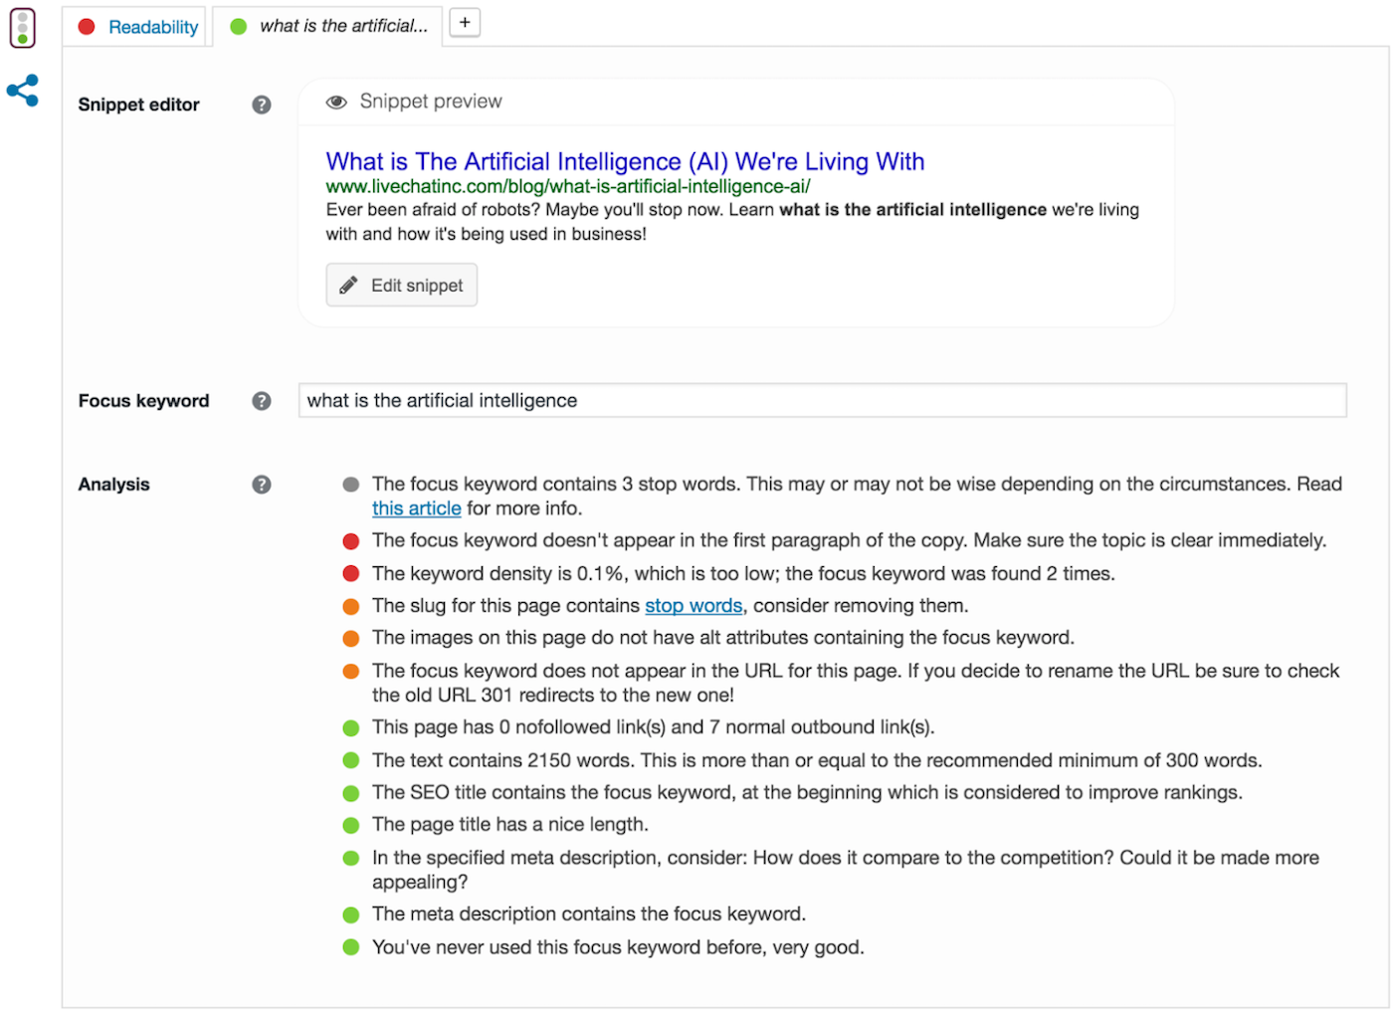Click the eye icon in Snippet preview
This screenshot has height=1011, width=1393.
337,101
